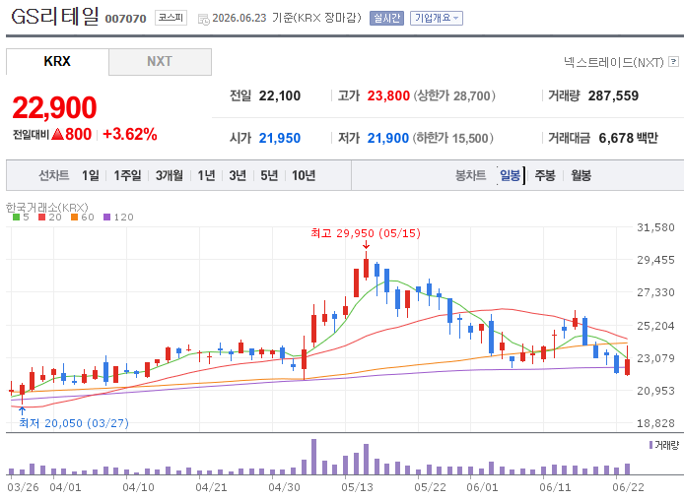The height and width of the screenshot is (500, 684).
Task: Click the 최저 20,050 (03/27) chart marker
Action: (x=74, y=423)
